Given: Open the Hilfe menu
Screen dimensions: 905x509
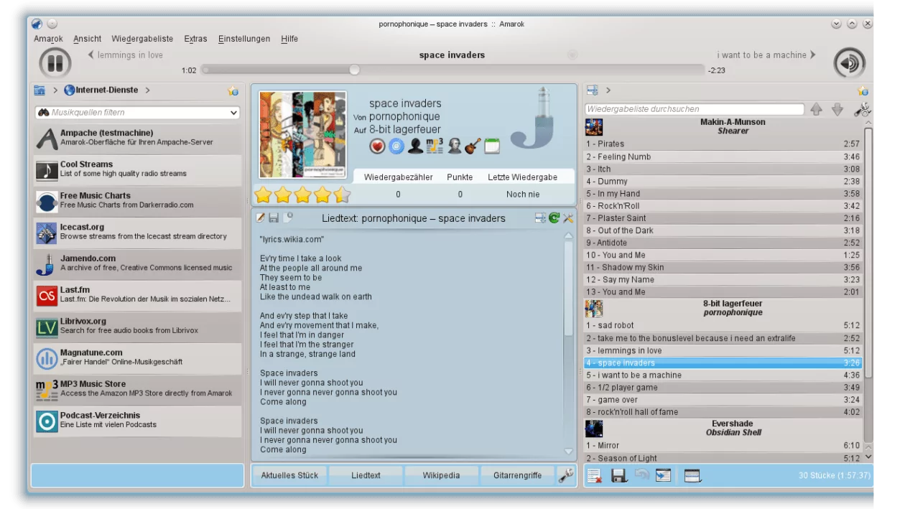Looking at the screenshot, I should 289,39.
